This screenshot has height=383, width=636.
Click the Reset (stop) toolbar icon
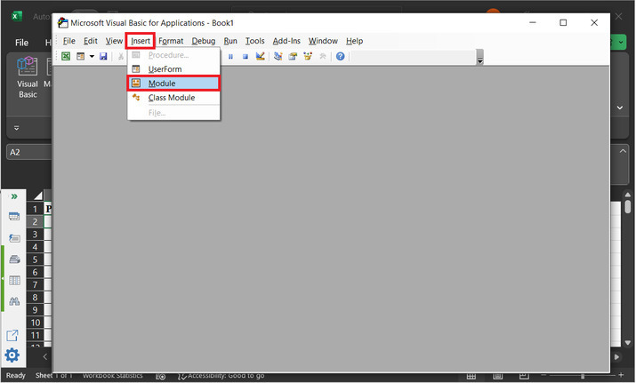click(245, 56)
